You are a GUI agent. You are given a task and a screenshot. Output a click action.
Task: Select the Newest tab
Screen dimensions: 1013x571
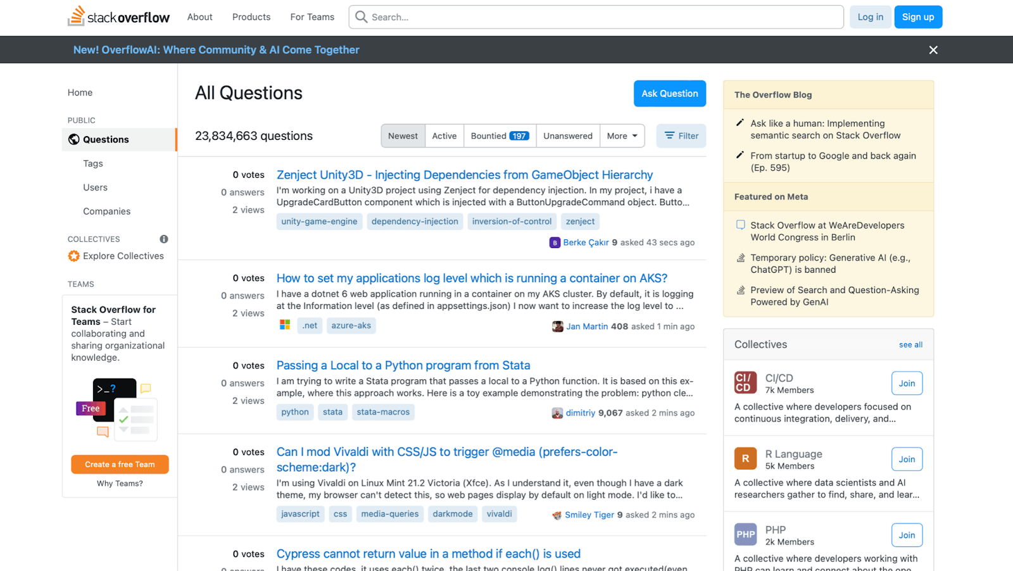tap(403, 136)
